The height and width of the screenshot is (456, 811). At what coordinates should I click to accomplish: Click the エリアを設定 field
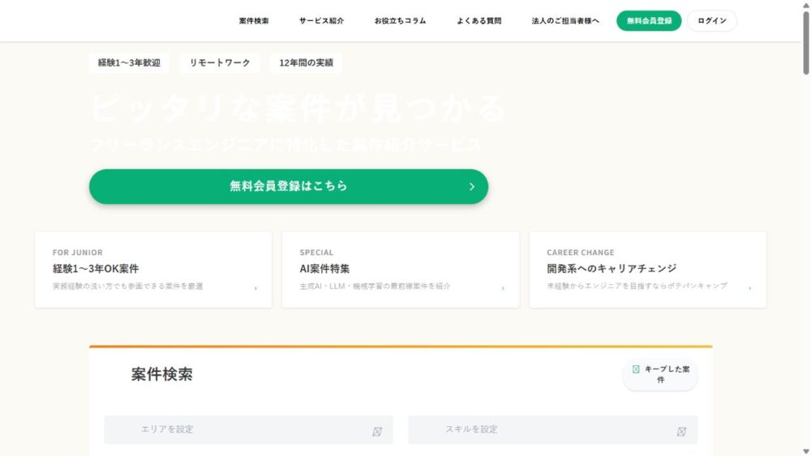click(x=248, y=429)
